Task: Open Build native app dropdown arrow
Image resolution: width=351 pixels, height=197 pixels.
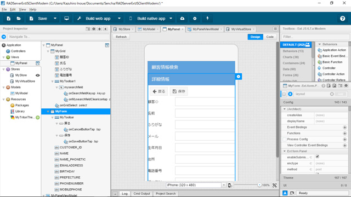Action: tap(171, 19)
